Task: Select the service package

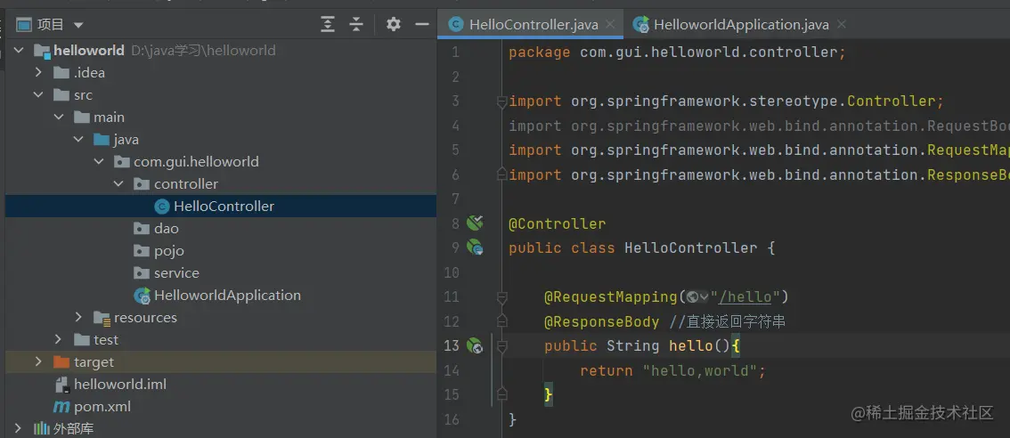Action: coord(176,273)
